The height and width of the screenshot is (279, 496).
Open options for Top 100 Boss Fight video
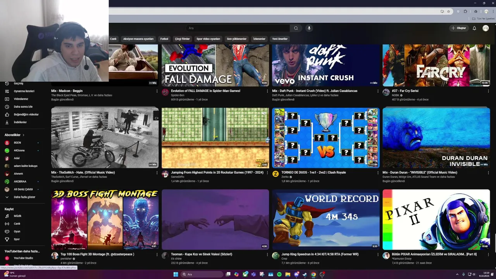tap(157, 255)
